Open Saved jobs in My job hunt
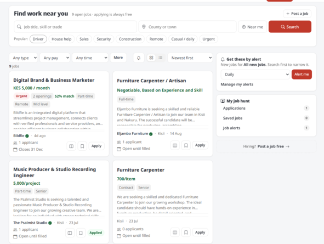 (x=266, y=118)
